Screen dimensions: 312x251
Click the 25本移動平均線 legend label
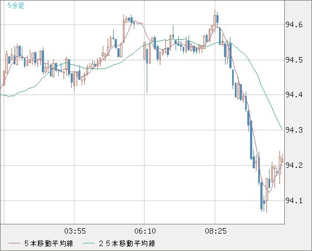127,243
